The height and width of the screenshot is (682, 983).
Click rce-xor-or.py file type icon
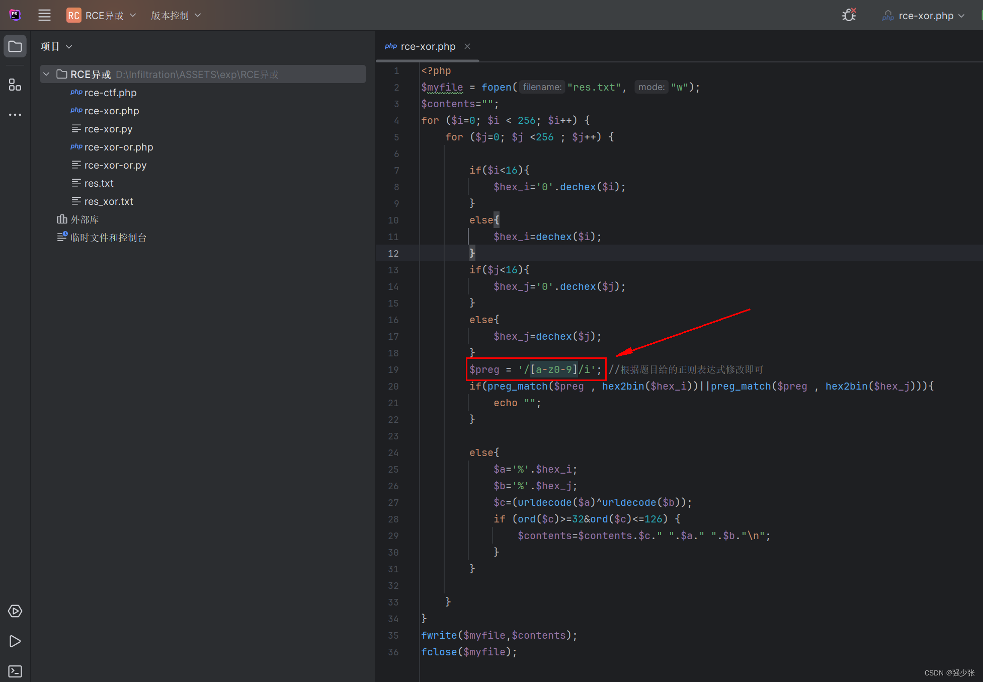click(x=76, y=165)
